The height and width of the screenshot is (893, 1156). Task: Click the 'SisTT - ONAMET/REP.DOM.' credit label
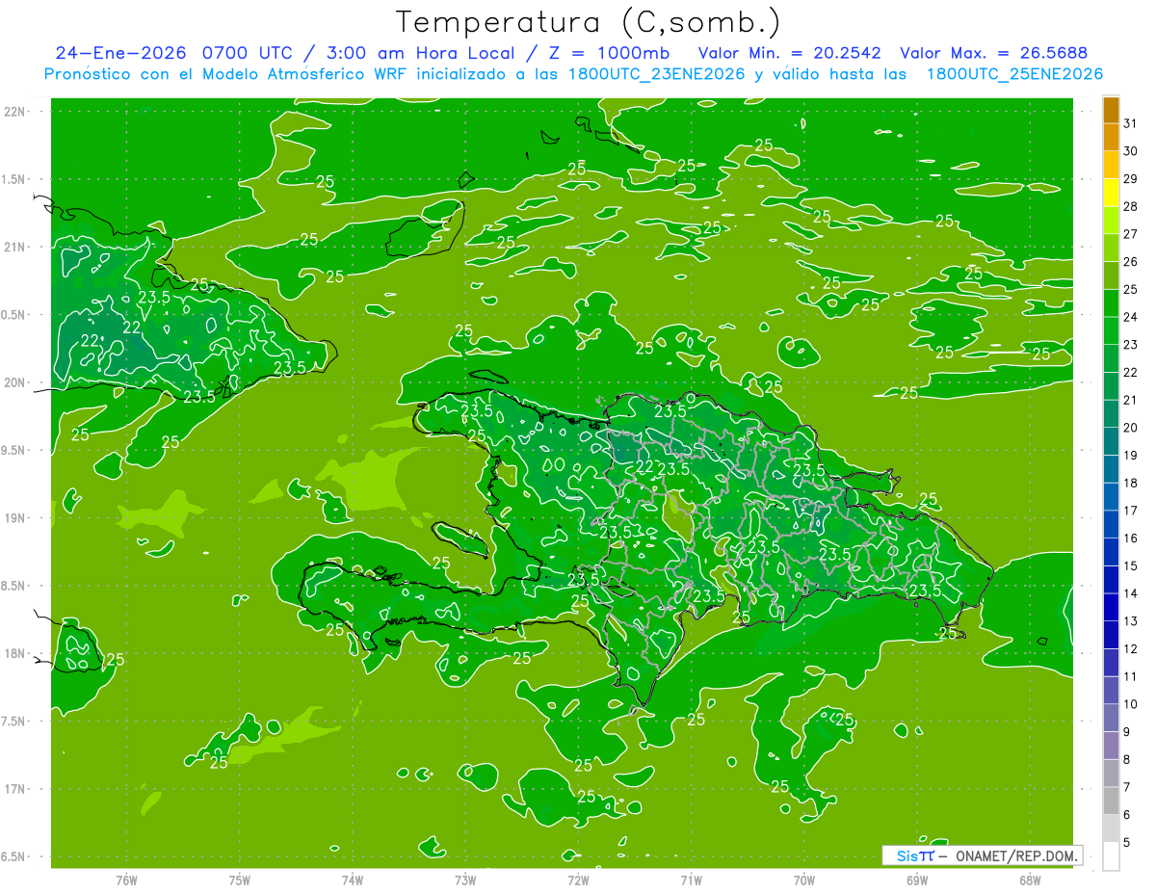pyautogui.click(x=983, y=855)
